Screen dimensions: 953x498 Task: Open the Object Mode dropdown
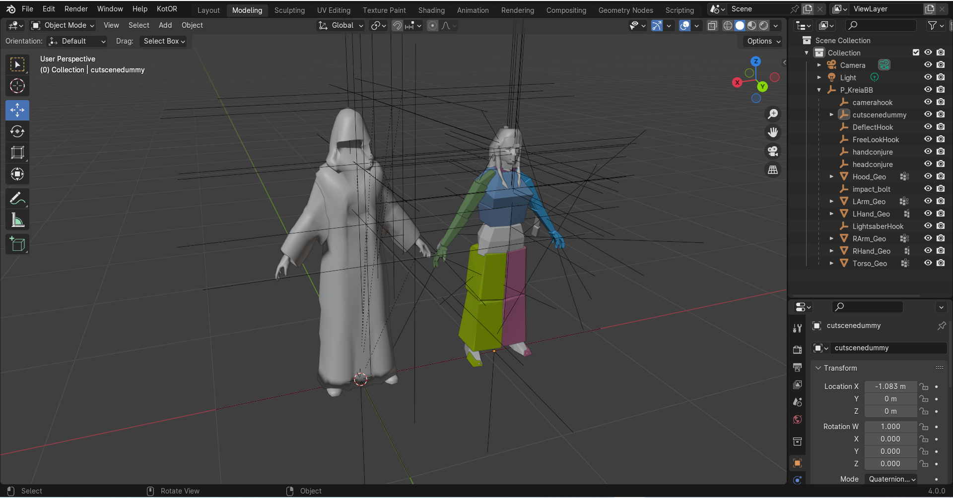[63, 25]
